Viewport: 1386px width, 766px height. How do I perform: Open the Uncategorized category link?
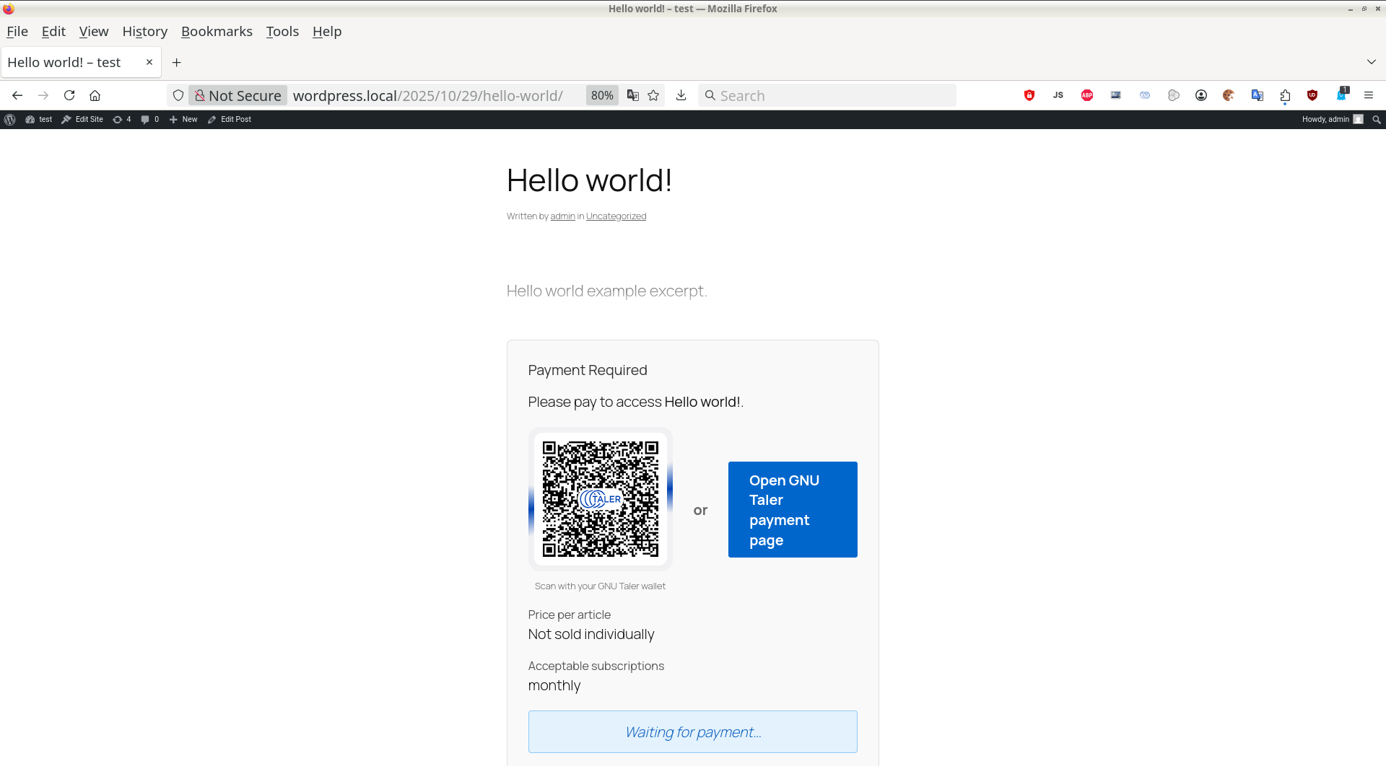click(616, 216)
